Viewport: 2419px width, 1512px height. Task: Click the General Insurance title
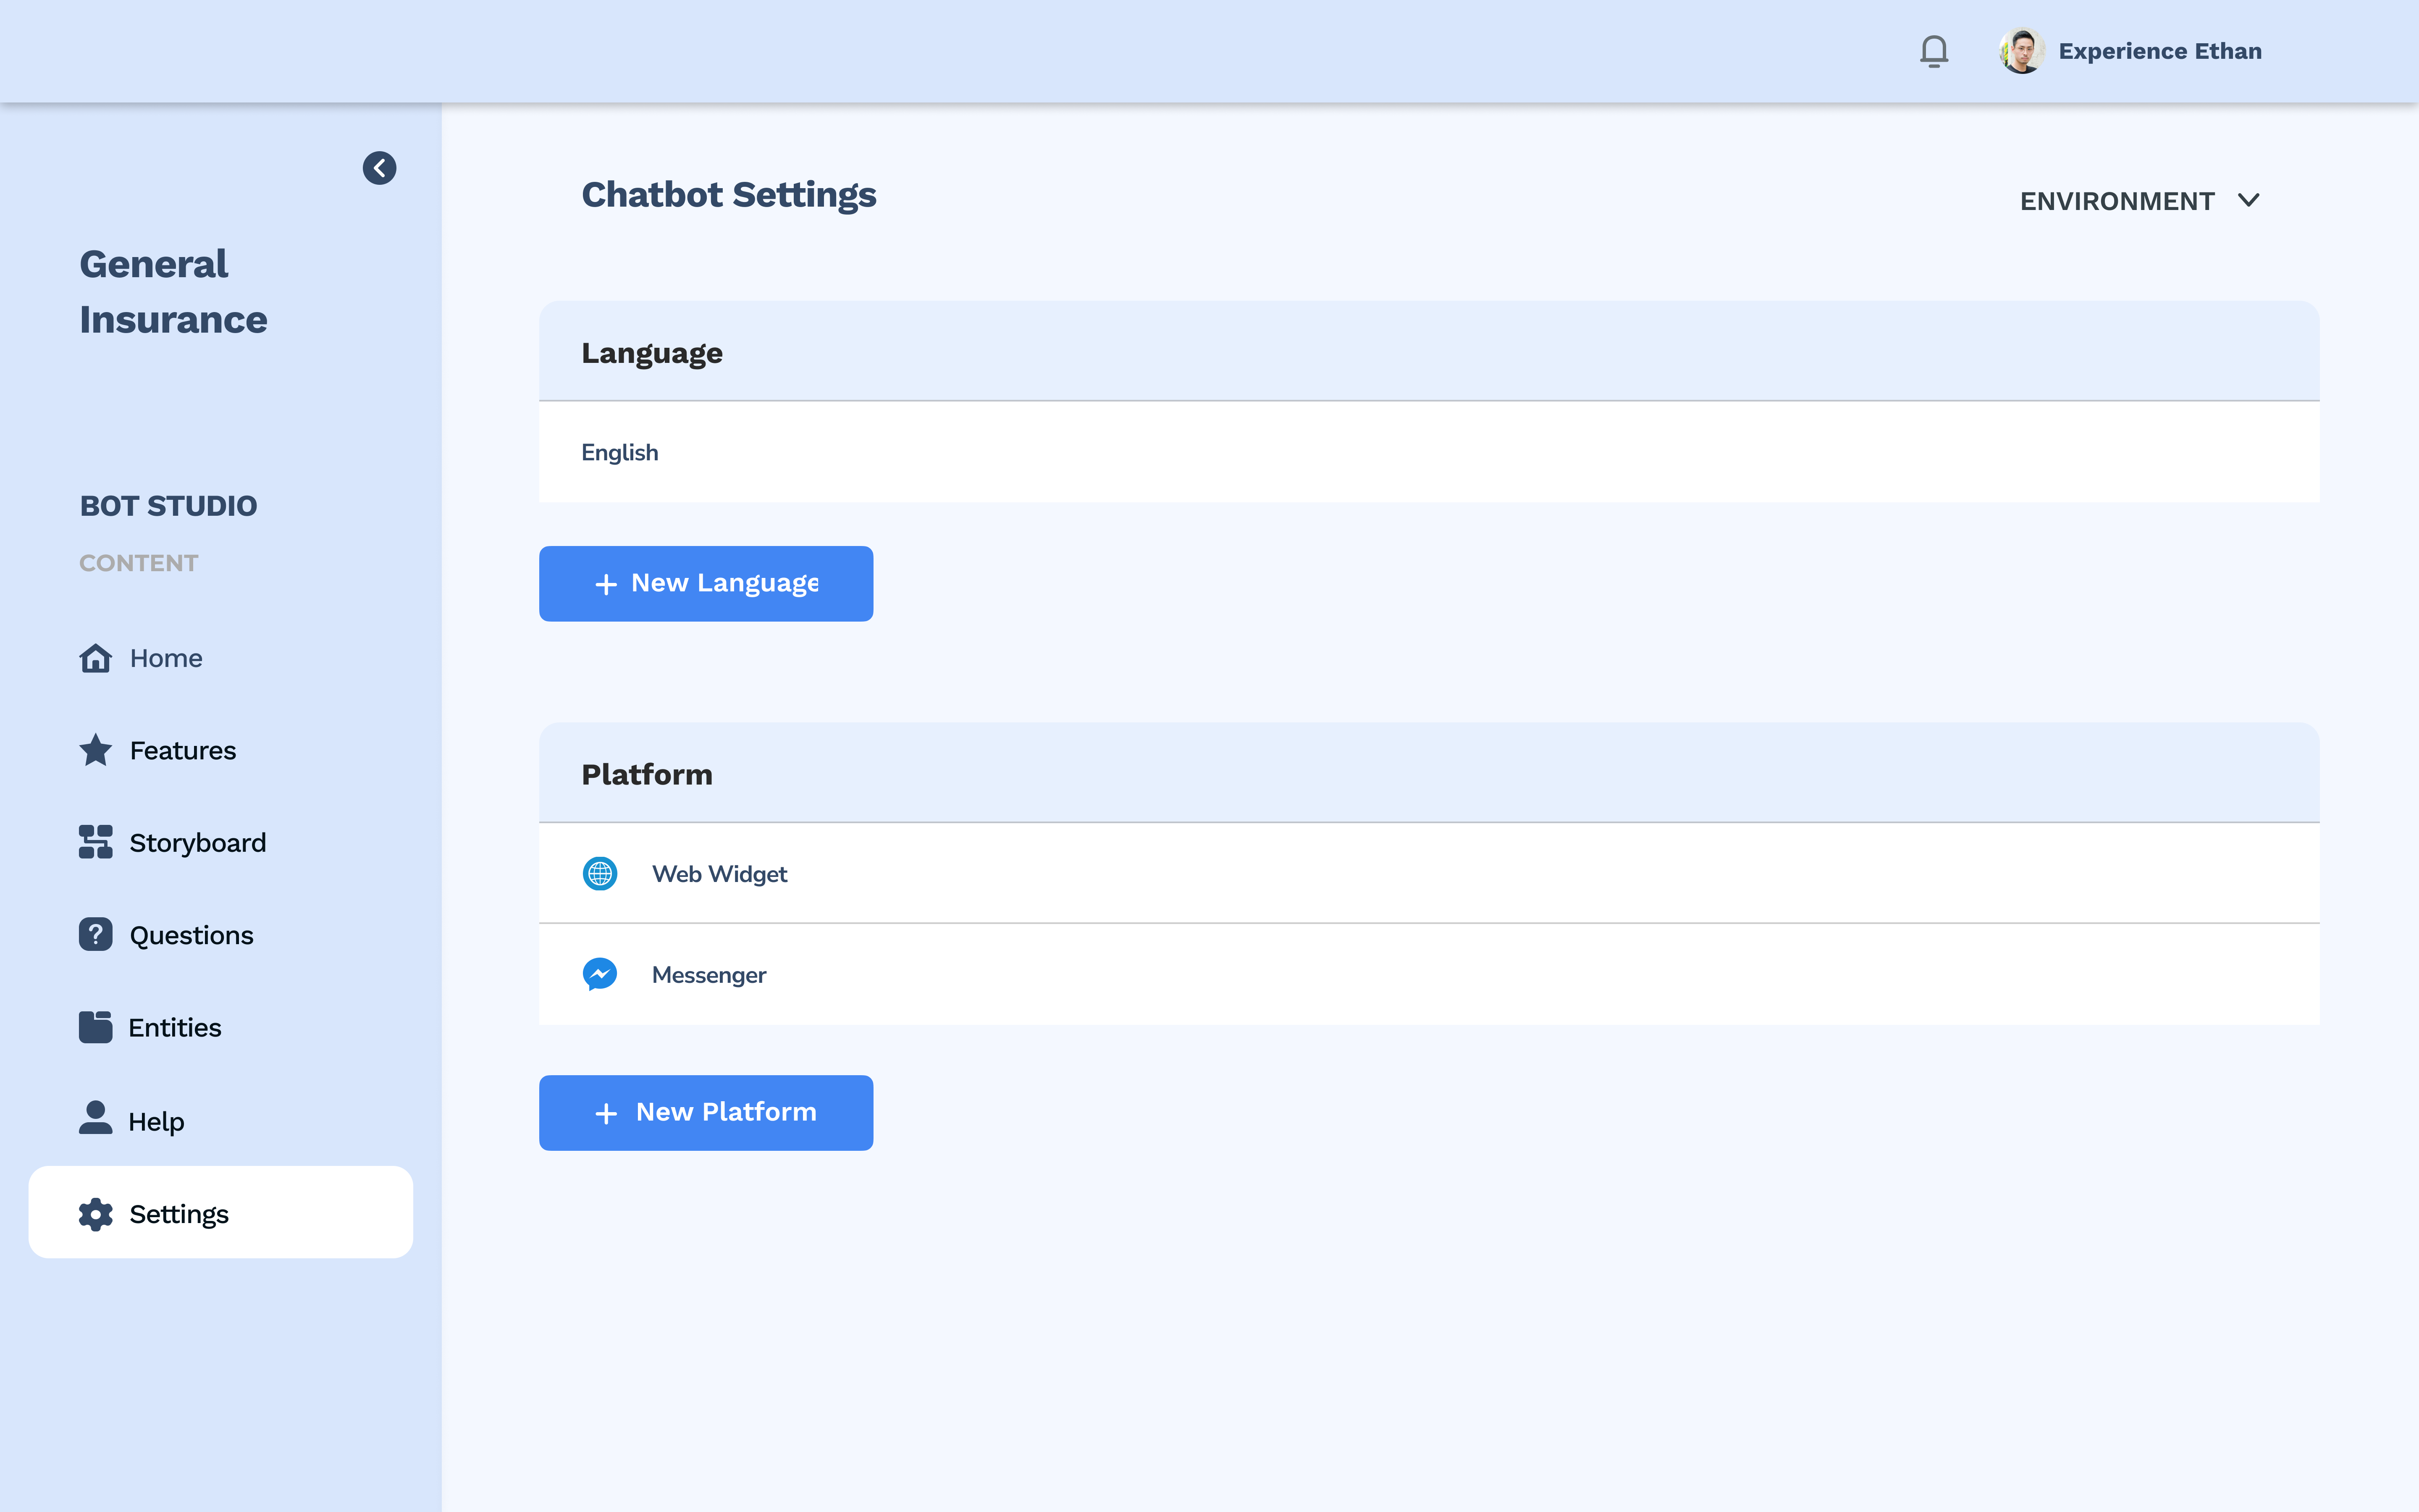click(x=173, y=292)
